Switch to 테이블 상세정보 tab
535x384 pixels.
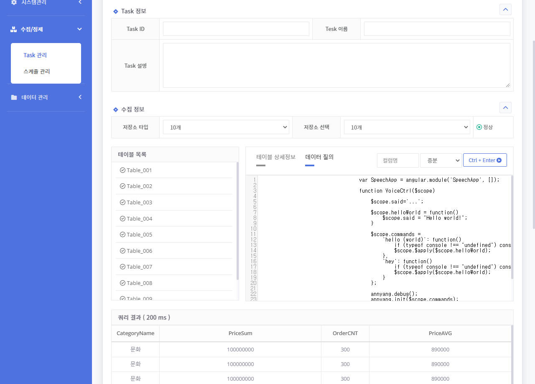[275, 157]
